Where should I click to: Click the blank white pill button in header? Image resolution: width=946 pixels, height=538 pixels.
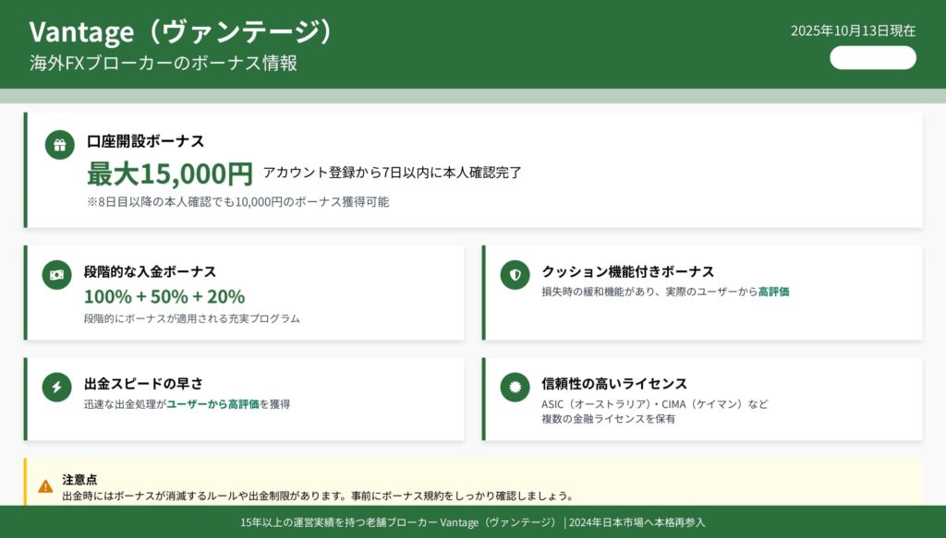(x=872, y=58)
